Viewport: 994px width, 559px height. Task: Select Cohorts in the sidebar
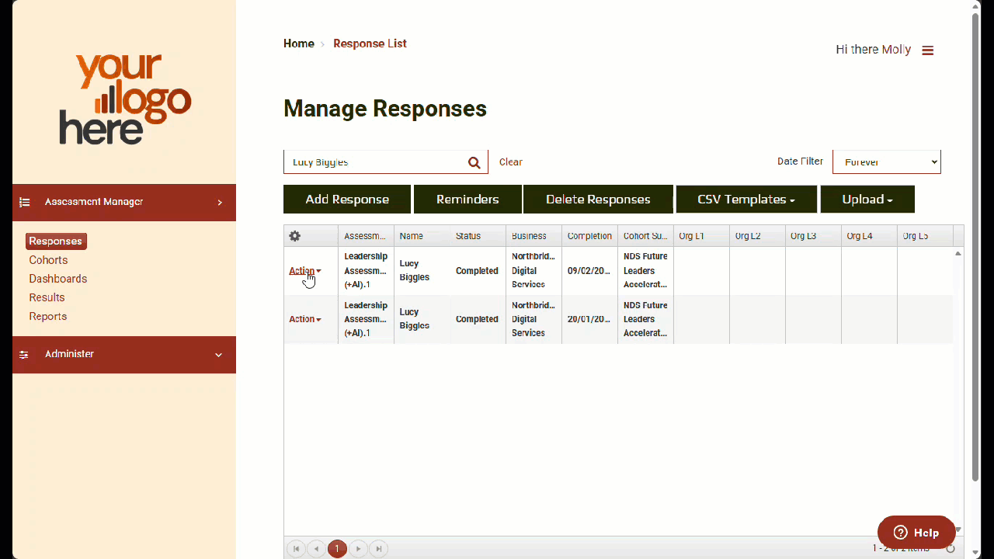48,260
